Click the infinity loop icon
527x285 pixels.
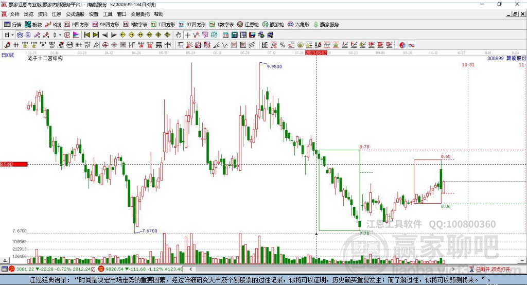[x=411, y=45]
